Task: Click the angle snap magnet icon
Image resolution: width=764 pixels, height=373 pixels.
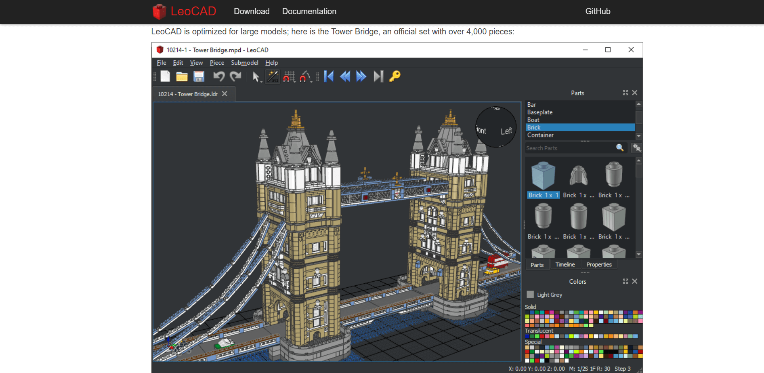Action: (304, 76)
